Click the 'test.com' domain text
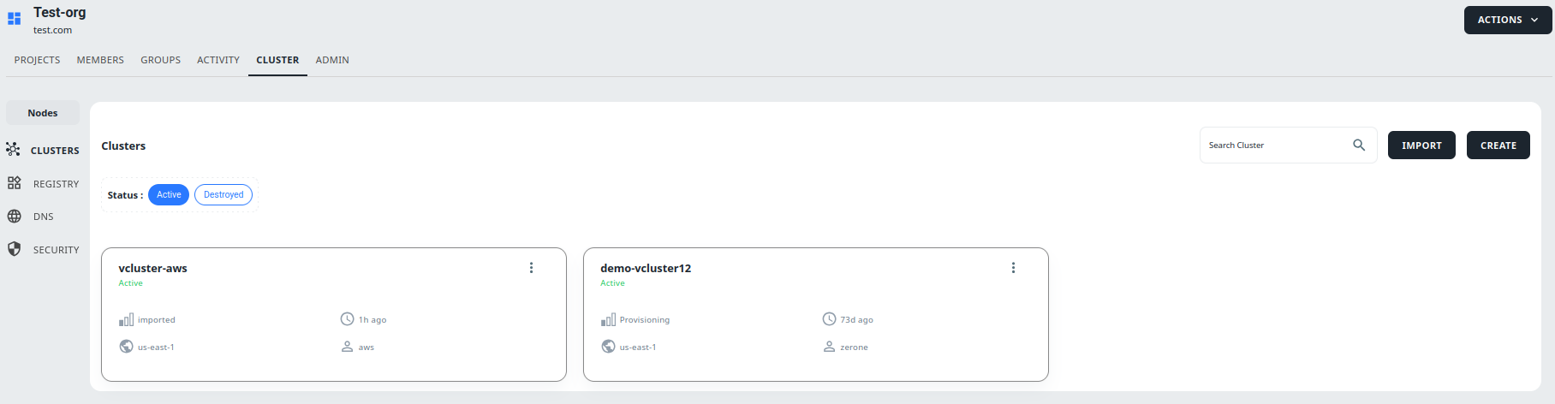This screenshot has height=404, width=1555. [52, 30]
